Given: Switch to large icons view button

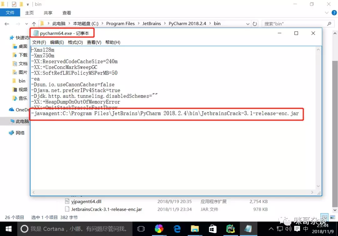Looking at the screenshot, I should click(x=333, y=217).
